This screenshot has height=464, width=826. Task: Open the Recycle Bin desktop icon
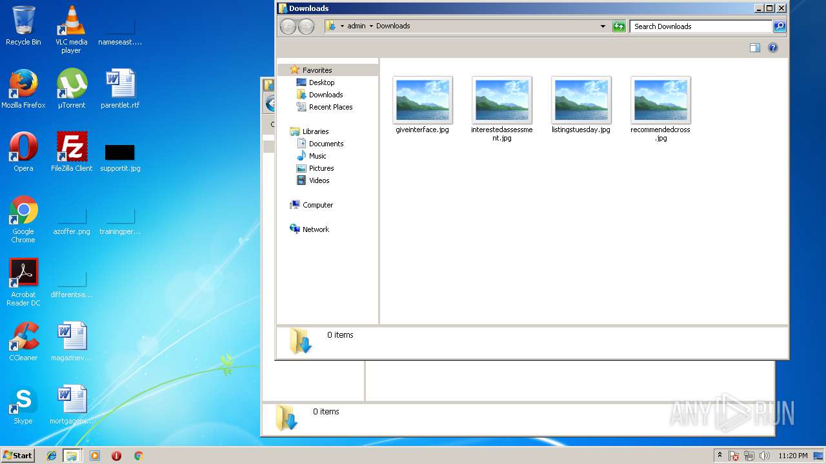point(23,26)
